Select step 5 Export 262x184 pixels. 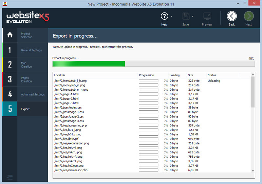[x=25, y=109]
